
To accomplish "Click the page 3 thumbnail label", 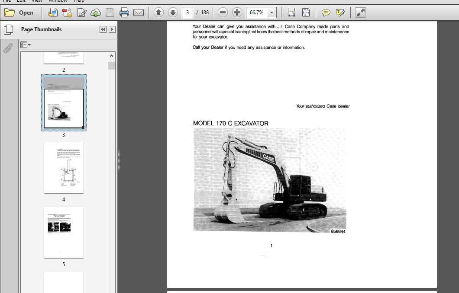I will pyautogui.click(x=64, y=135).
